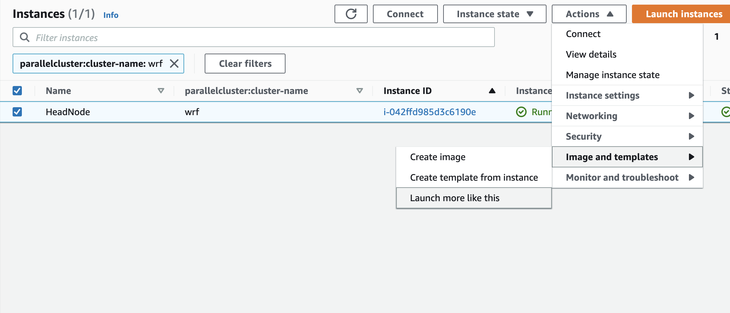Choose Create image from submenu

(x=438, y=157)
